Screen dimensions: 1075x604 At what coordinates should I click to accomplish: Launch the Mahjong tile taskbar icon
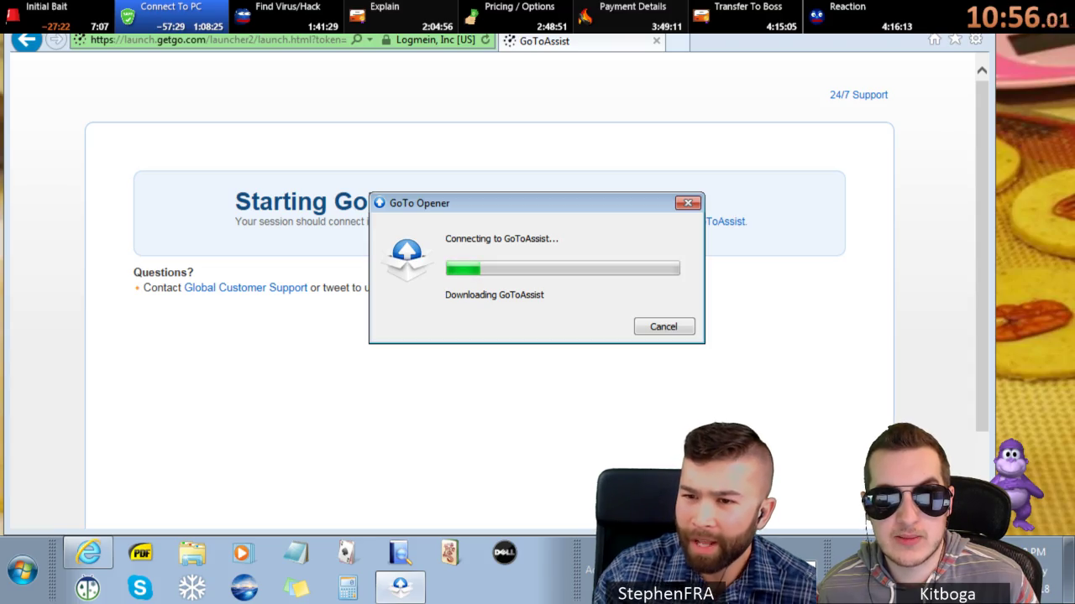coord(451,553)
